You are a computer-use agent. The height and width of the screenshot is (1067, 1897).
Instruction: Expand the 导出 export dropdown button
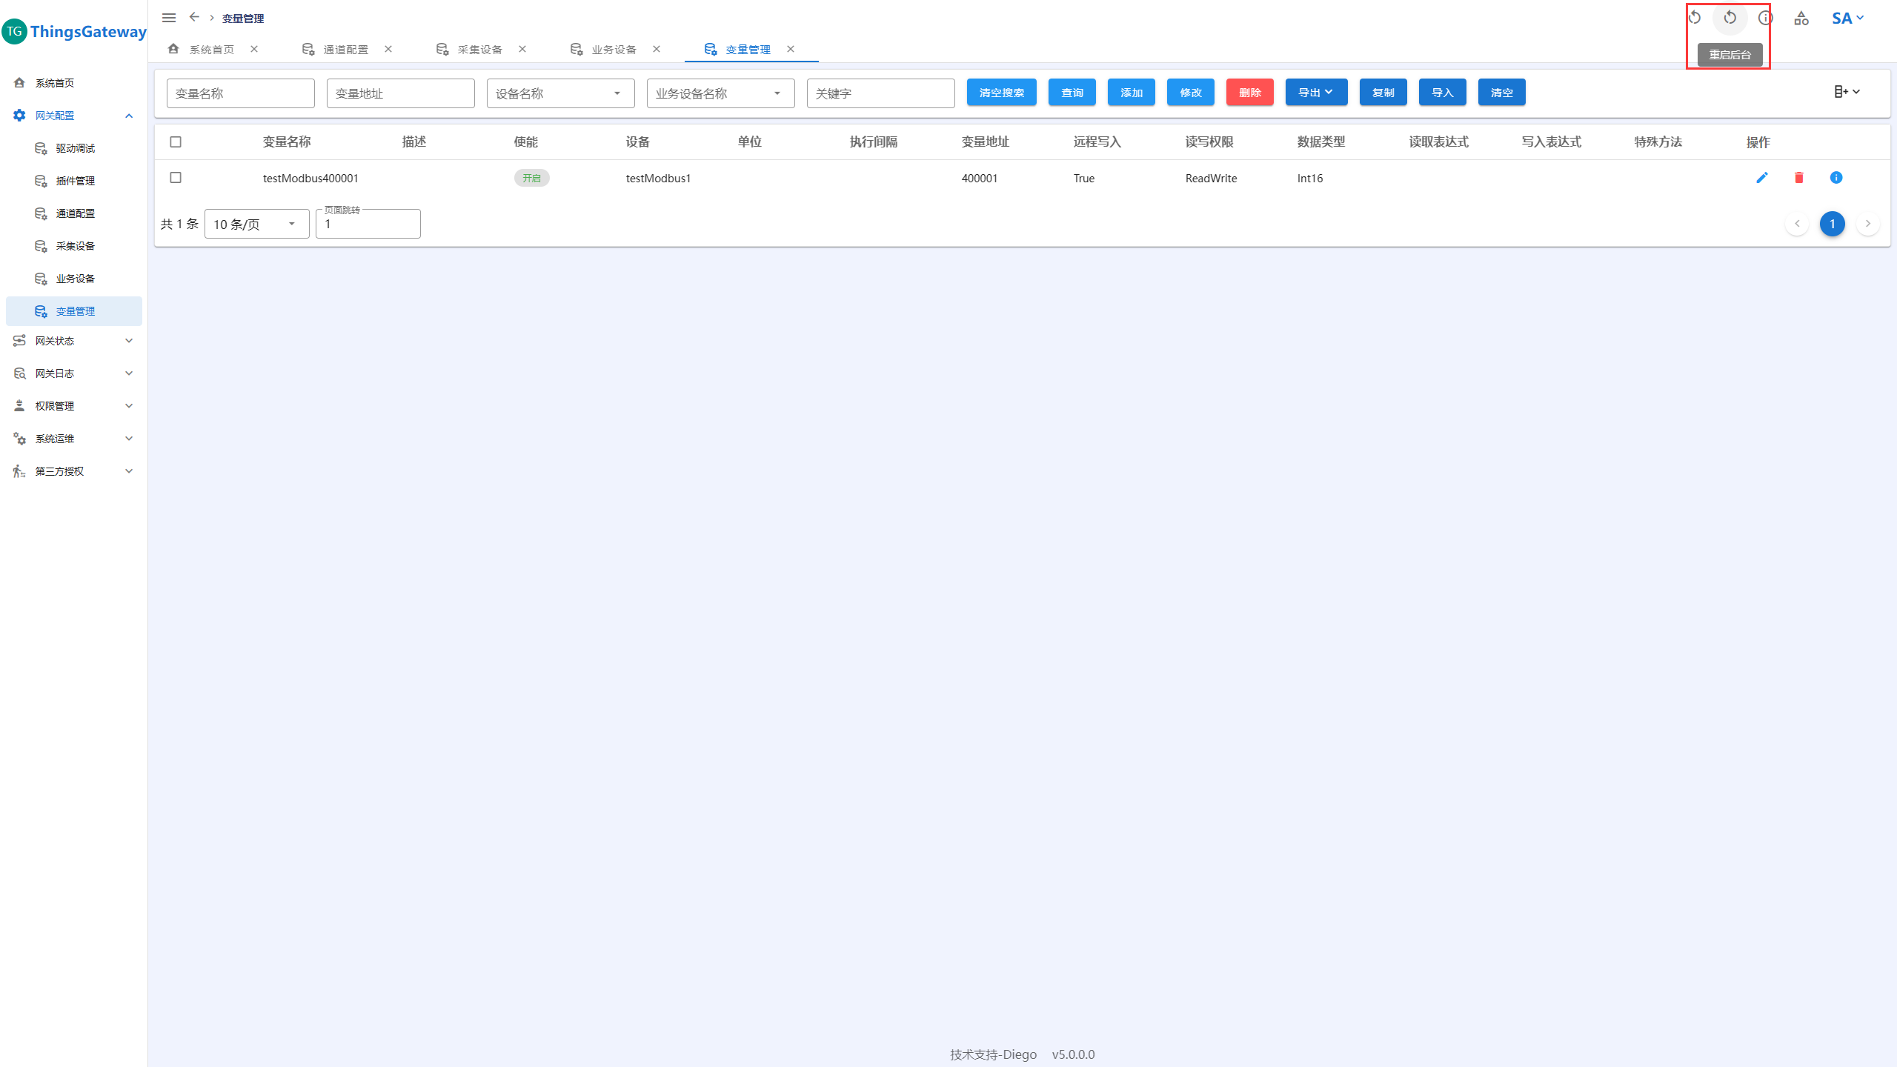(1316, 93)
